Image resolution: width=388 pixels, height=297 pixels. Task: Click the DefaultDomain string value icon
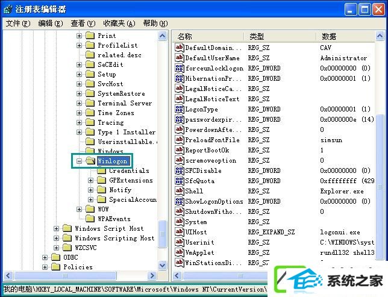click(180, 48)
